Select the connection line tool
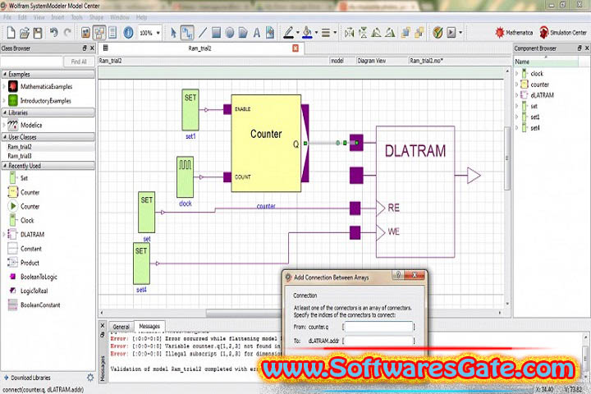 coord(187,33)
